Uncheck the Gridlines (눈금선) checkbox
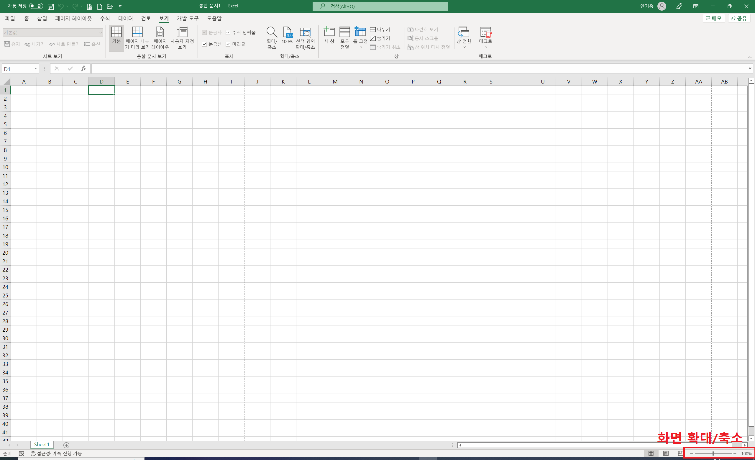The height and width of the screenshot is (460, 755). 204,45
